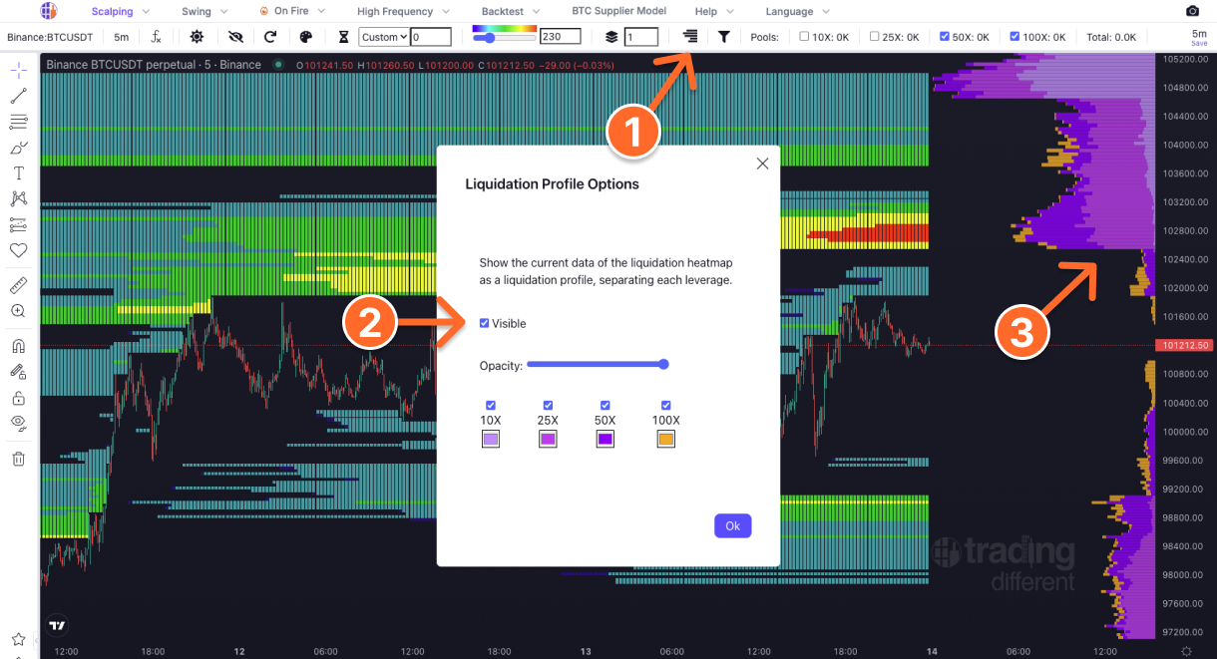Click the zoom-in magnifier tool
The width and height of the screenshot is (1217, 659).
[18, 311]
